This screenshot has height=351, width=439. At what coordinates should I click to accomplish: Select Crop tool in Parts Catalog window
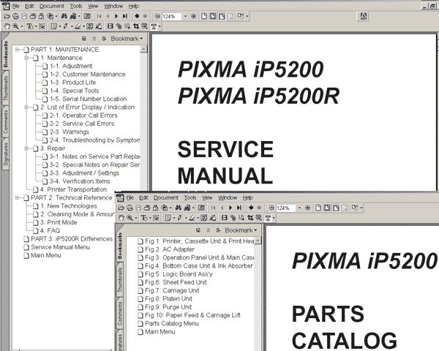pos(250,218)
